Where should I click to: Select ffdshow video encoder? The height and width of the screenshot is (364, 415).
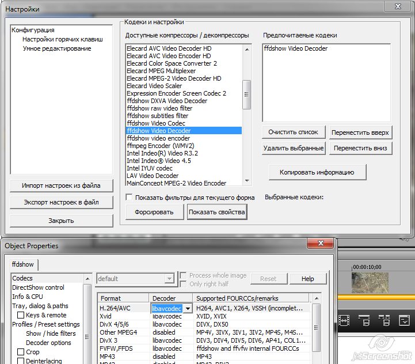158,138
